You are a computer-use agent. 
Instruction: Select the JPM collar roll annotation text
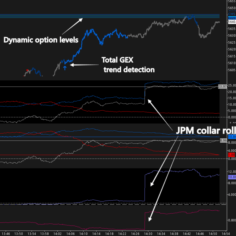click(x=206, y=130)
